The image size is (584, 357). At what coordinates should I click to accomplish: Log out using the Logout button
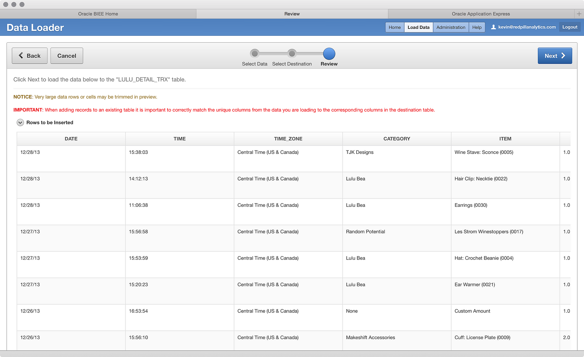click(570, 27)
